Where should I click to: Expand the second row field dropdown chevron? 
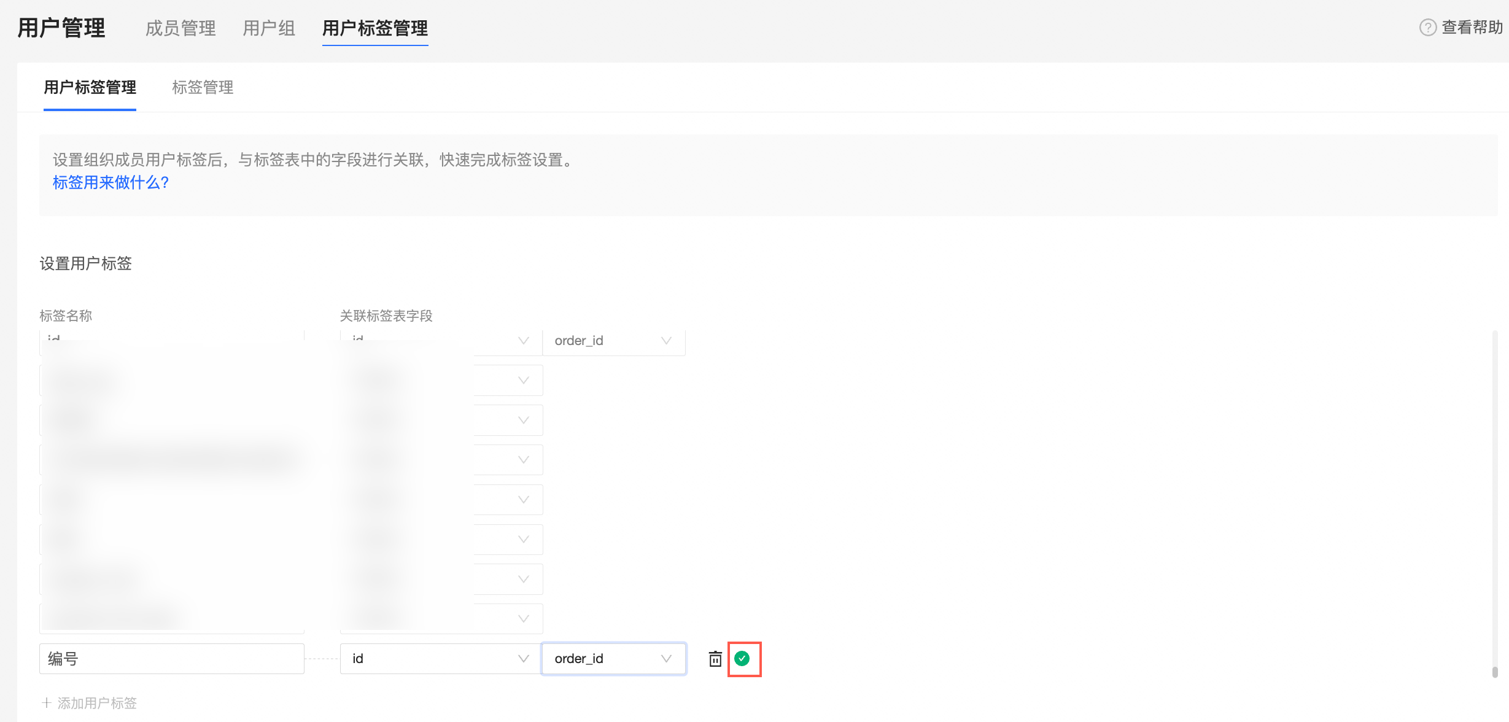click(x=523, y=381)
